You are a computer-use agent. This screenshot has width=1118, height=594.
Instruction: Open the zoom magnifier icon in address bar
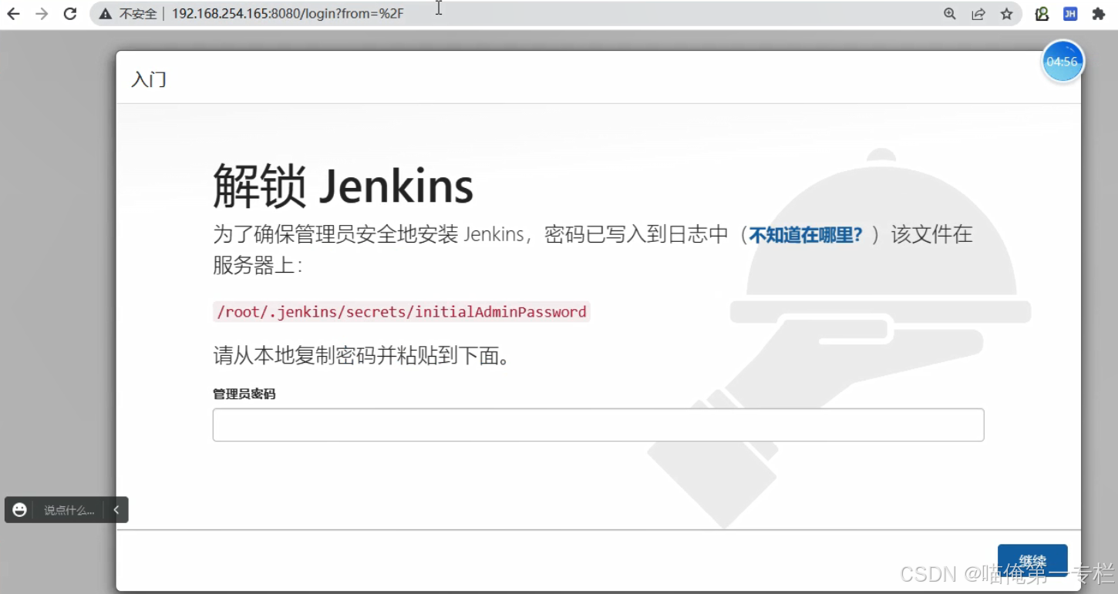(x=950, y=14)
